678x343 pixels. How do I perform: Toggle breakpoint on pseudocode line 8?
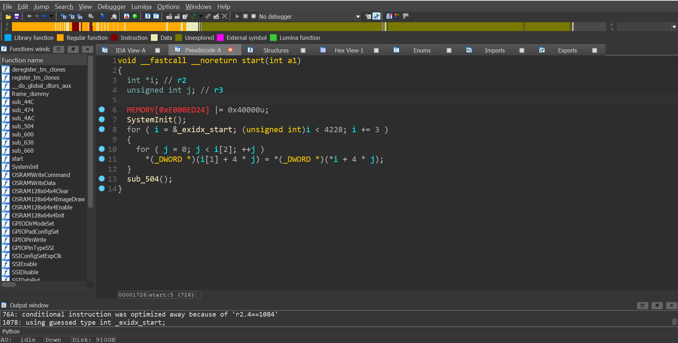(x=102, y=129)
